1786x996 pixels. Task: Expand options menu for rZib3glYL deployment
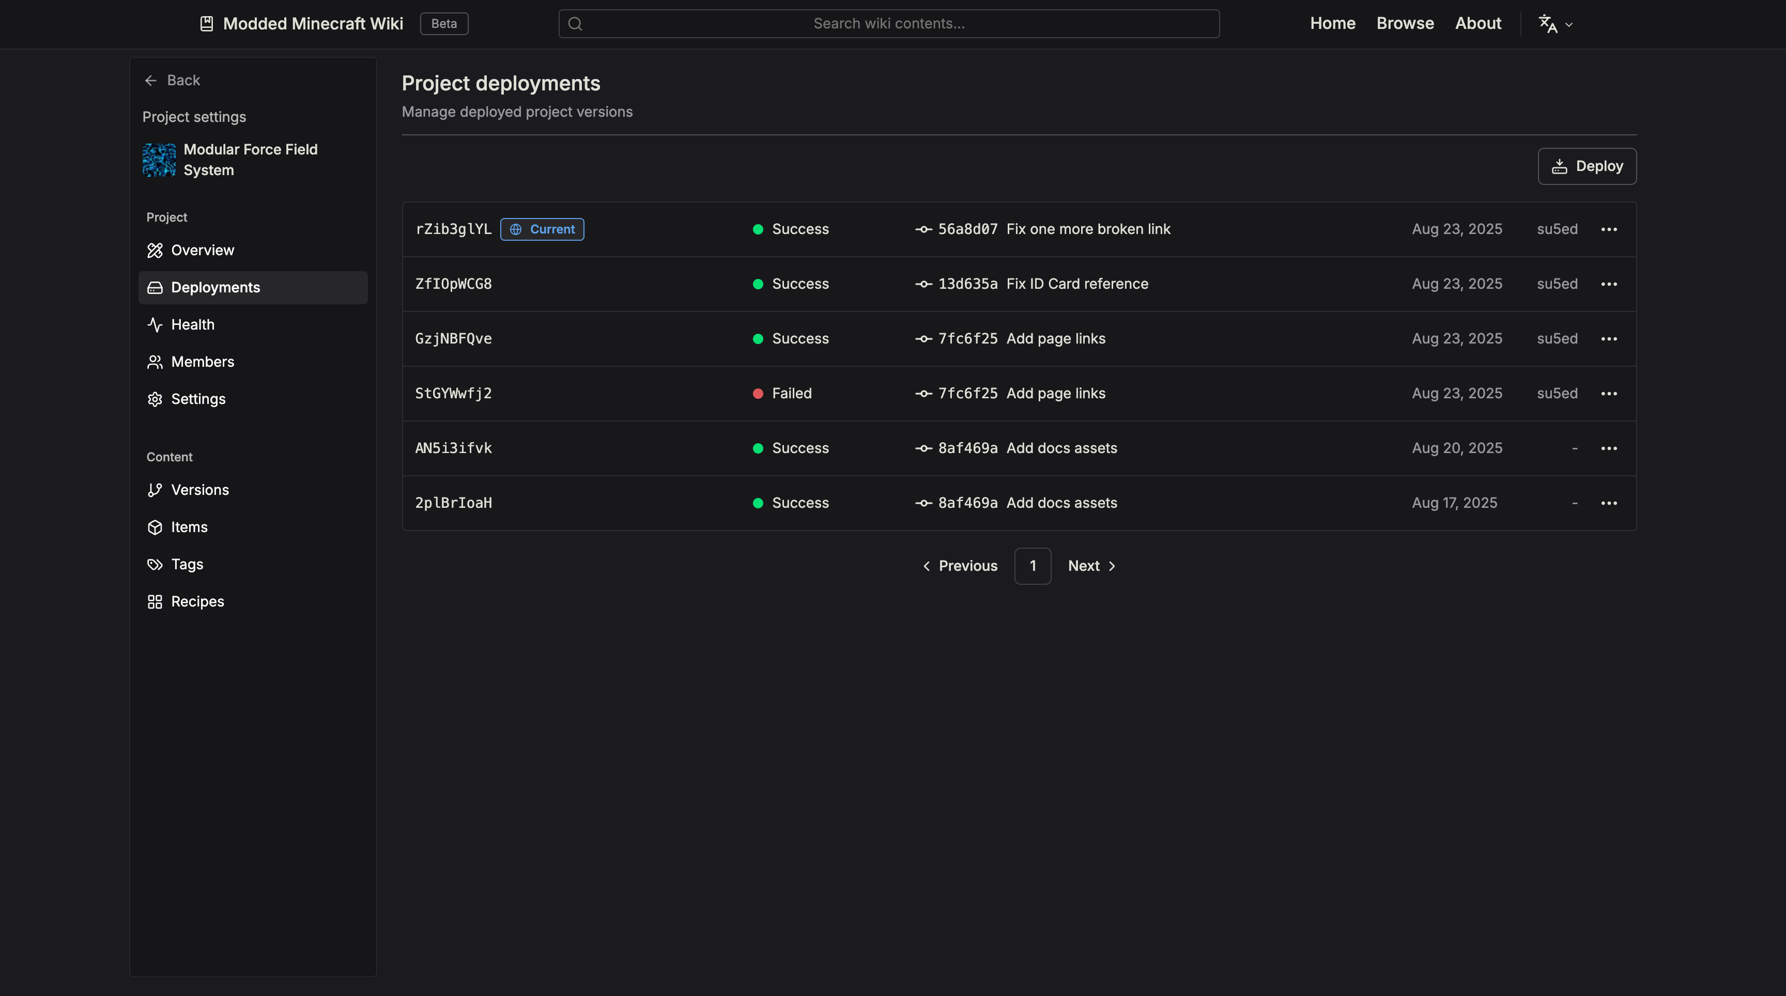[1610, 229]
